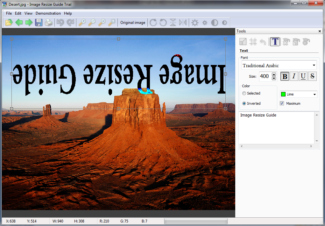This screenshot has width=325, height=226.
Task: Uncheck the Maximum checkbox
Action: click(x=282, y=103)
